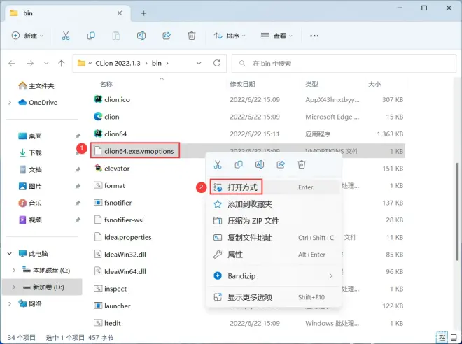Select the launcher file
This screenshot has width=462, height=344.
coord(118,306)
